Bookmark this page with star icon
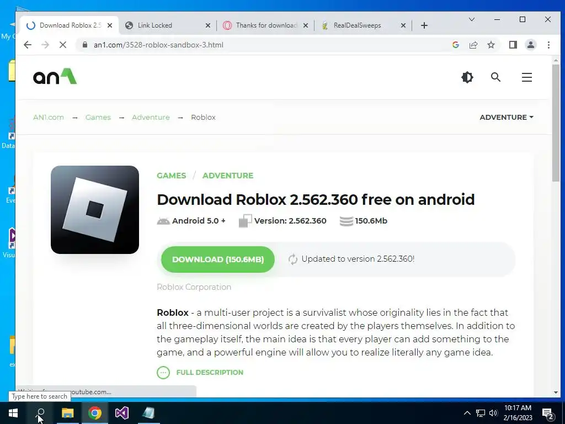This screenshot has height=424, width=565. [x=491, y=45]
